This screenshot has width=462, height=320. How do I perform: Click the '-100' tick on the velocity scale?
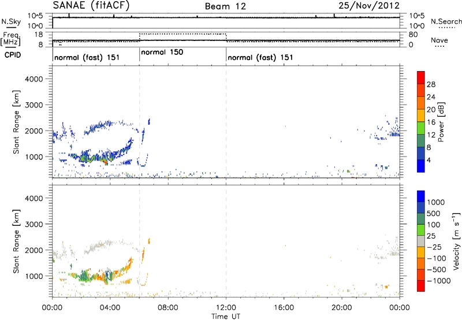436,258
